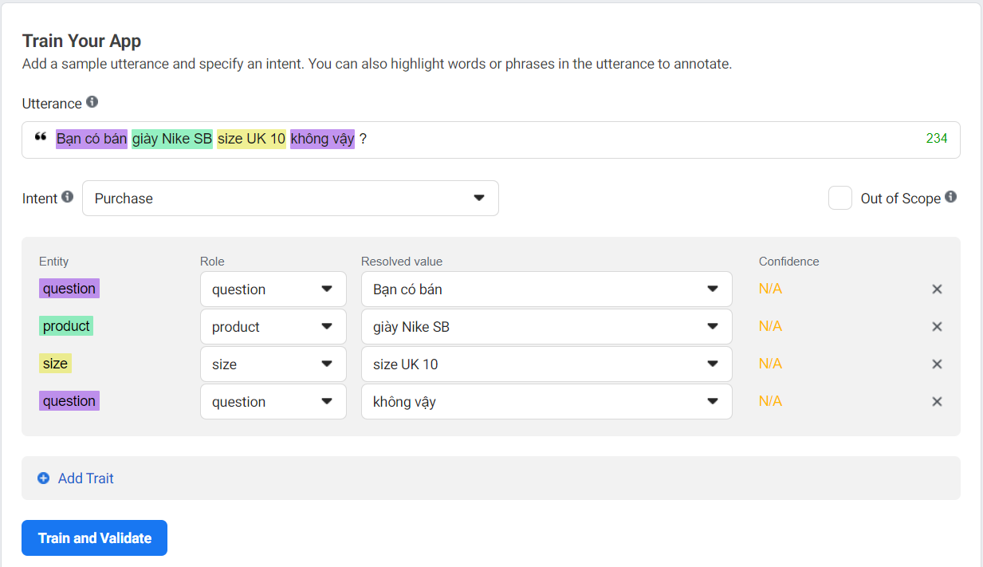The width and height of the screenshot is (983, 567).
Task: Delete the size entity row
Action: coord(937,364)
